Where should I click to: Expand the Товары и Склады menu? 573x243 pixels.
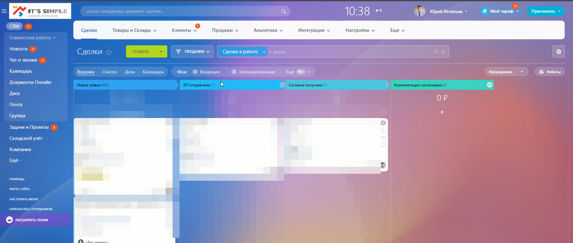click(155, 30)
